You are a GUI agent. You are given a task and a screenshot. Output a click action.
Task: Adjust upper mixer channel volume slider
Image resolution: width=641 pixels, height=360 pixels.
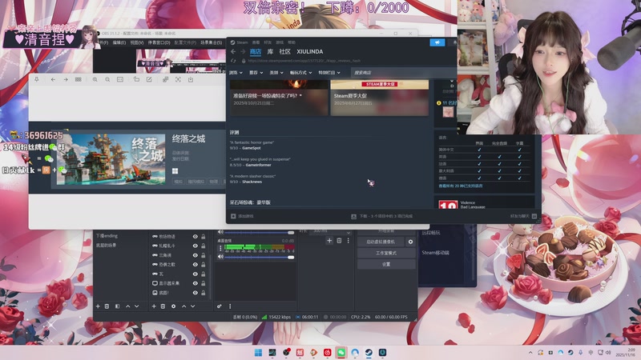259,233
